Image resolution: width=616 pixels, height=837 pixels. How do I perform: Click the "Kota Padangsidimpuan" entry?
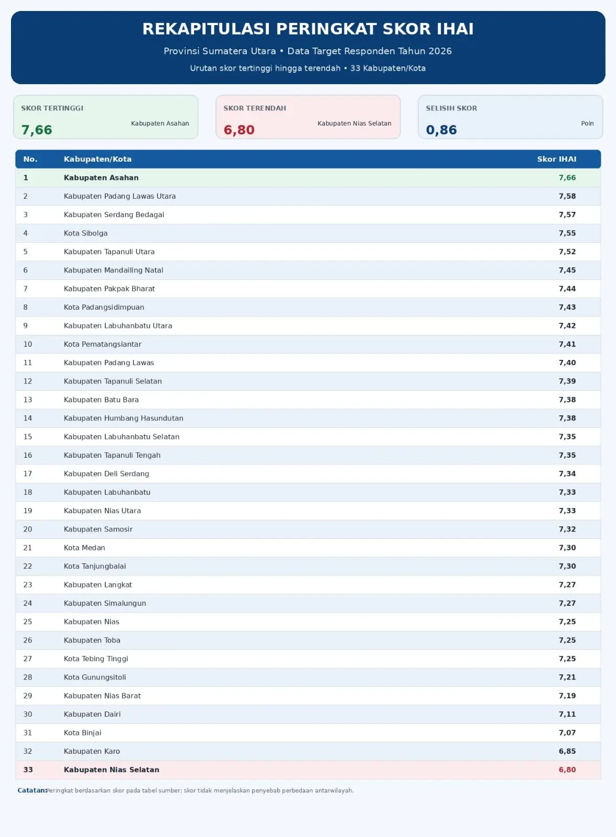pos(104,307)
